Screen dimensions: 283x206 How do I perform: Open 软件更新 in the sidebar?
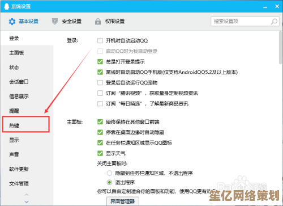click(x=27, y=169)
